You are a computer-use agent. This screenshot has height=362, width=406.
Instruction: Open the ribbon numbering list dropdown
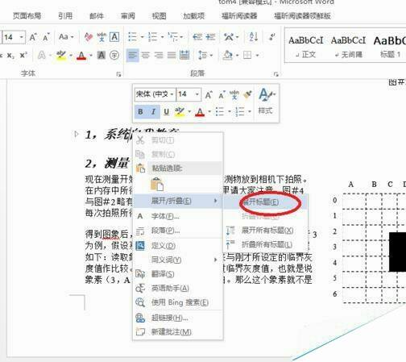click(x=163, y=37)
